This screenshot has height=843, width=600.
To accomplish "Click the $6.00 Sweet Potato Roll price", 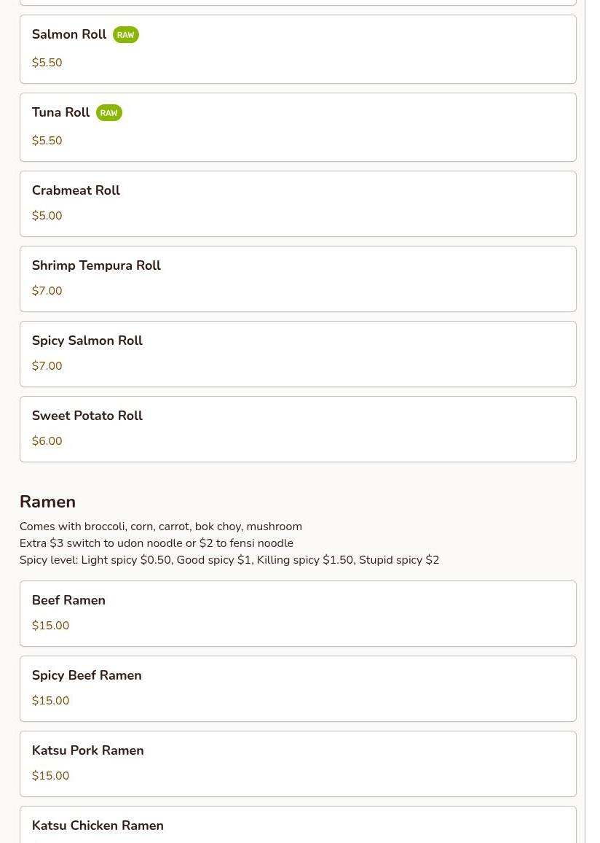I will 47,441.
